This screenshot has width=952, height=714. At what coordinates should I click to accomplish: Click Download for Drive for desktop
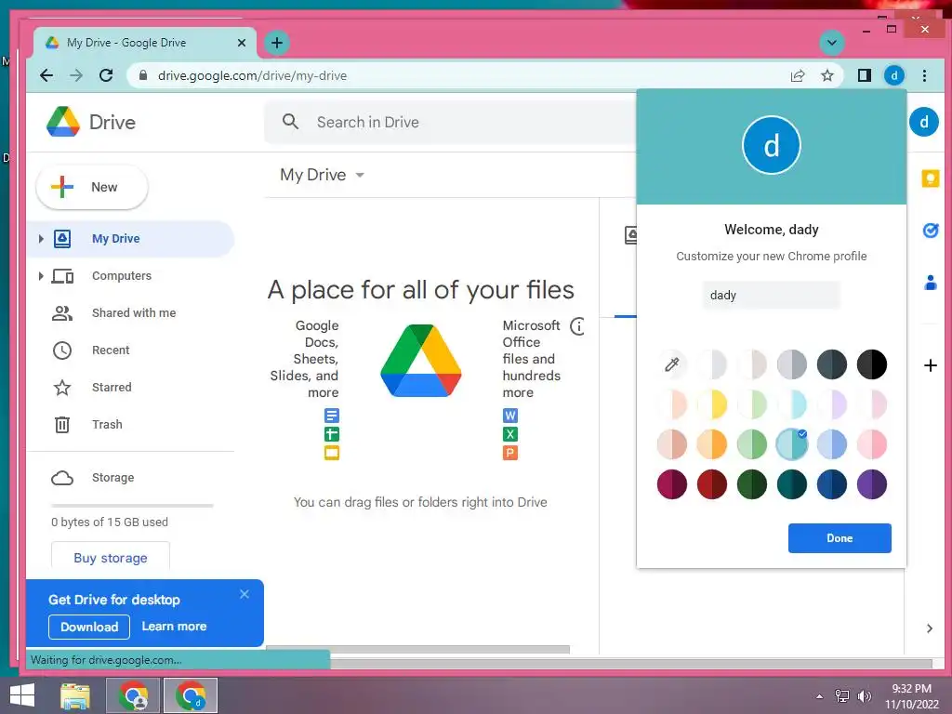(89, 627)
